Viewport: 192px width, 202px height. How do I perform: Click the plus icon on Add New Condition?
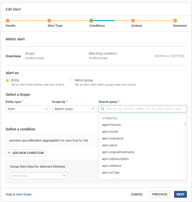9,153
